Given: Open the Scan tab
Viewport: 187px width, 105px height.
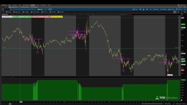Looking at the screenshot, I should (20, 5).
